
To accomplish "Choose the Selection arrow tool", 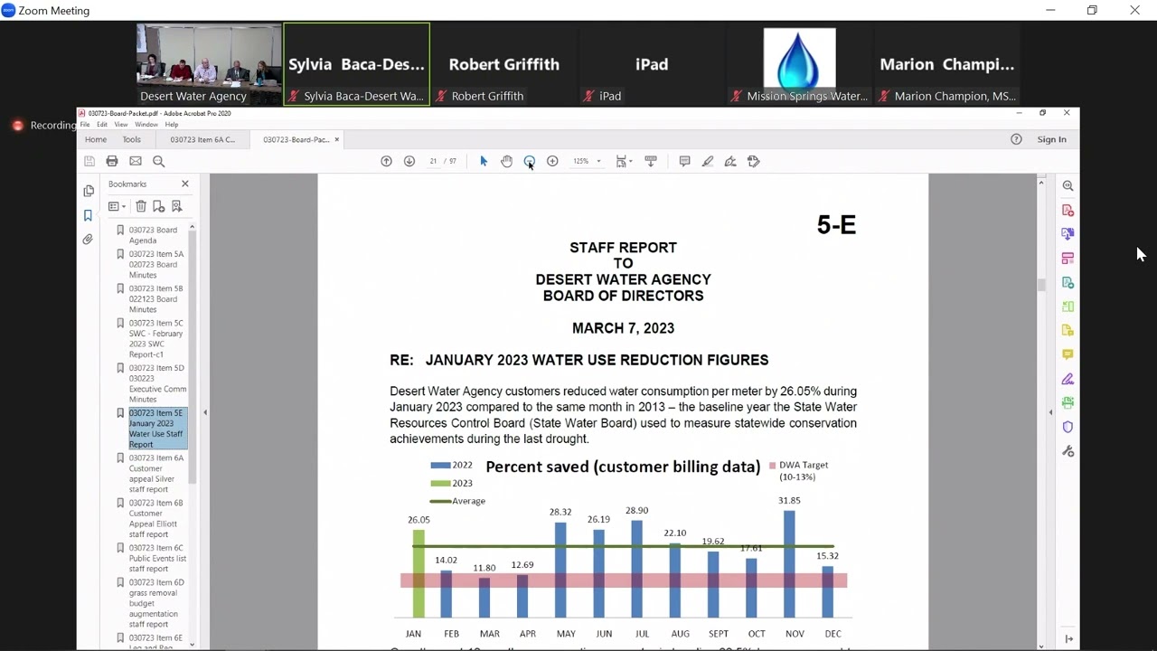I will pyautogui.click(x=484, y=161).
